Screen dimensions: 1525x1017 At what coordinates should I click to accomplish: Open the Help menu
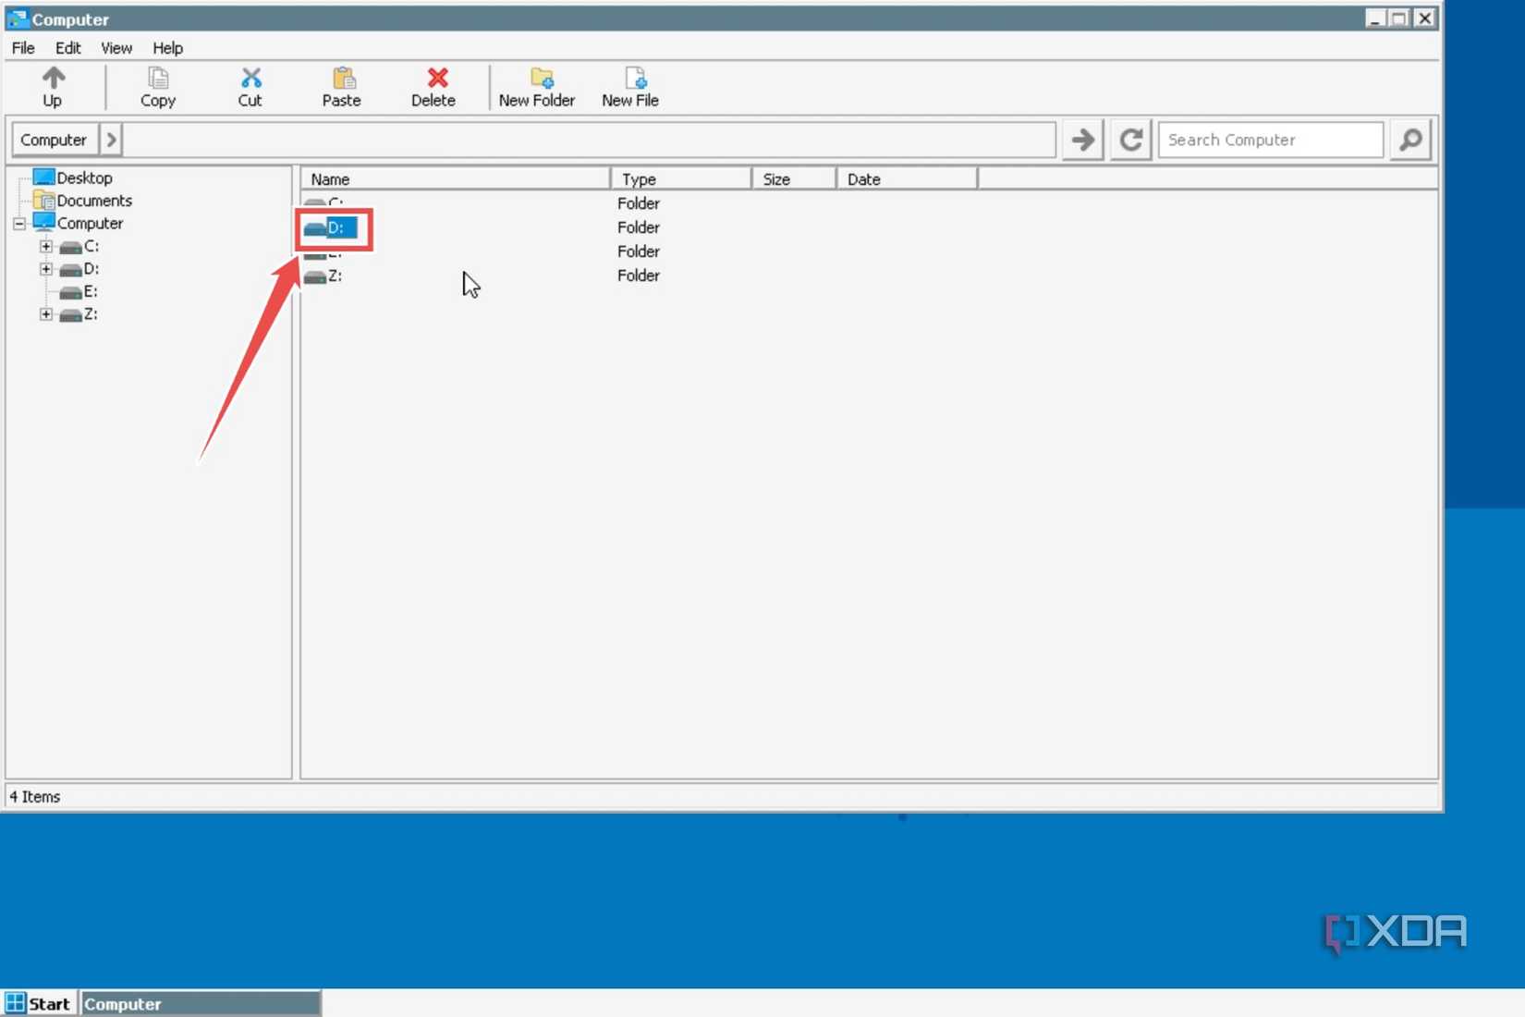tap(167, 48)
